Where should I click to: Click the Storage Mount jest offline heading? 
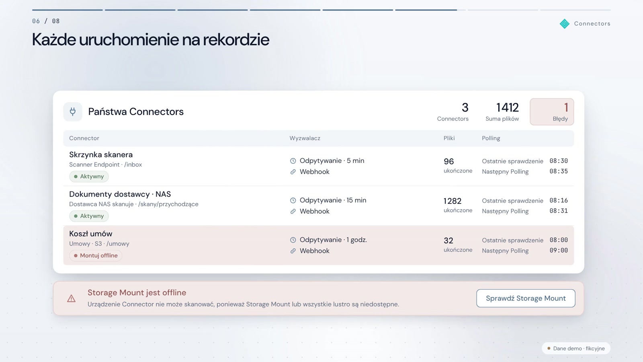click(137, 293)
